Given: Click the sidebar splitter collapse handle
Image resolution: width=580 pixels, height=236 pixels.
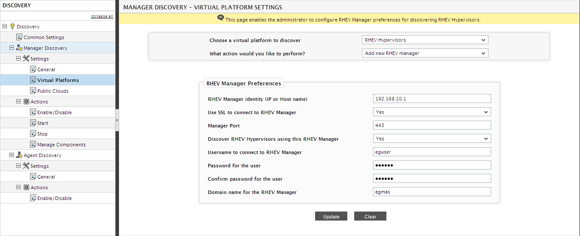Looking at the screenshot, I should coord(117,121).
